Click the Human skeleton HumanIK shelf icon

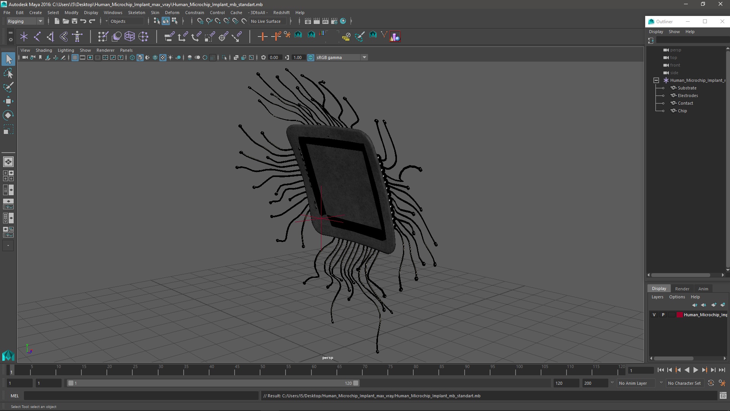77,37
